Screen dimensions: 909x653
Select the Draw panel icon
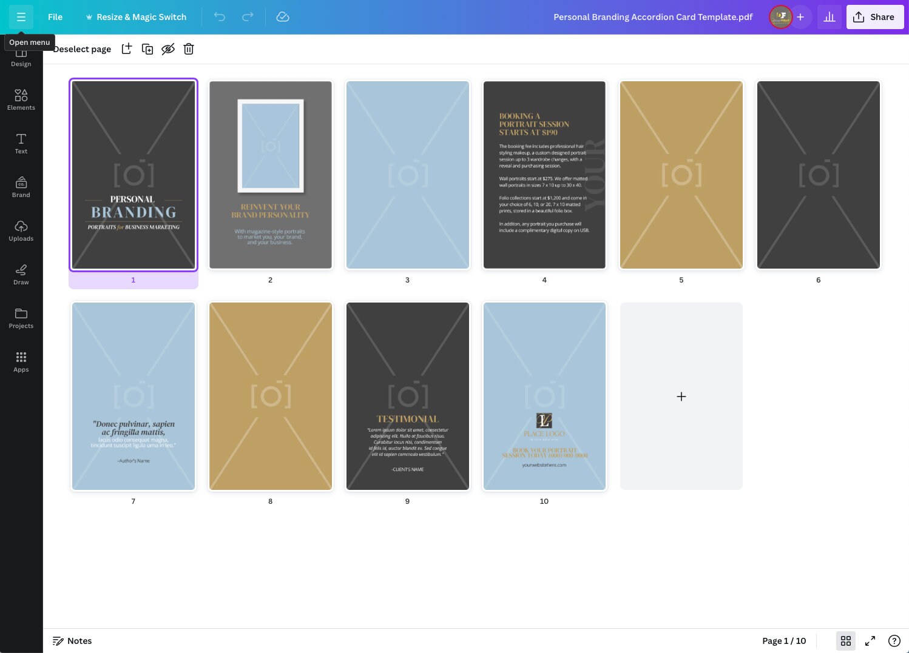[x=21, y=275]
